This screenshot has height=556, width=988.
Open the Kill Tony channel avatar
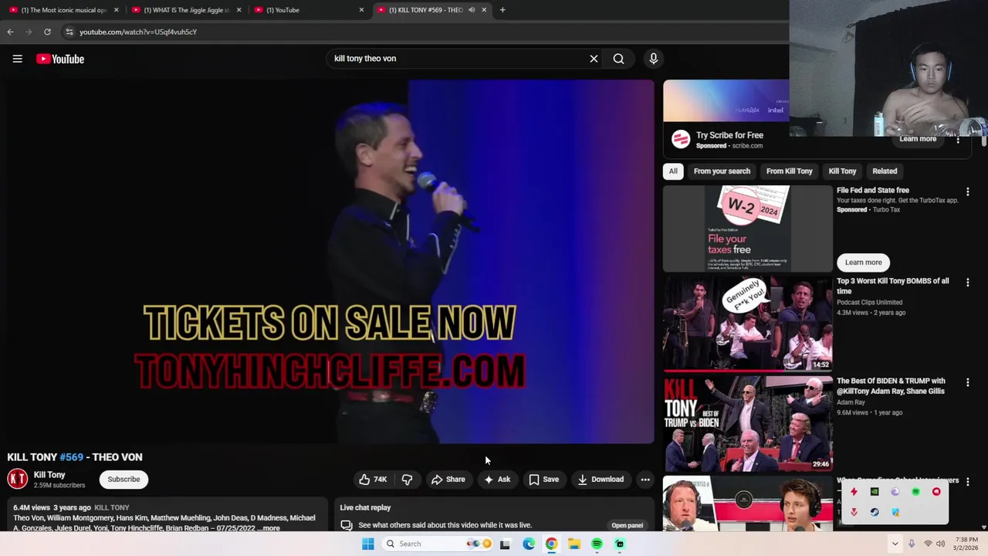[x=18, y=480]
